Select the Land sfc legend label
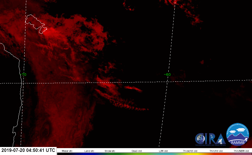252x155 pixels. (x=89, y=150)
